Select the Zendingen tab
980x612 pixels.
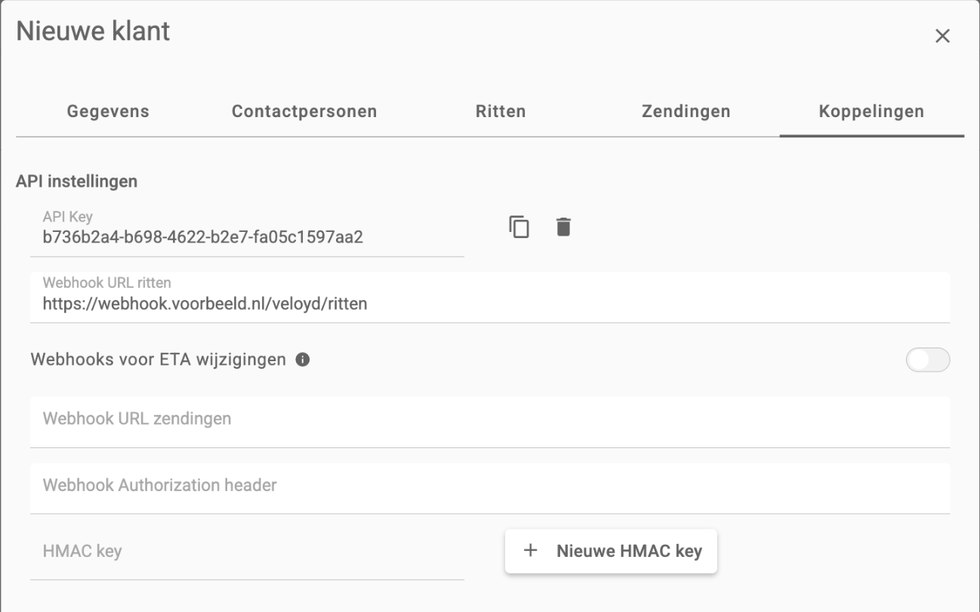pyautogui.click(x=686, y=112)
